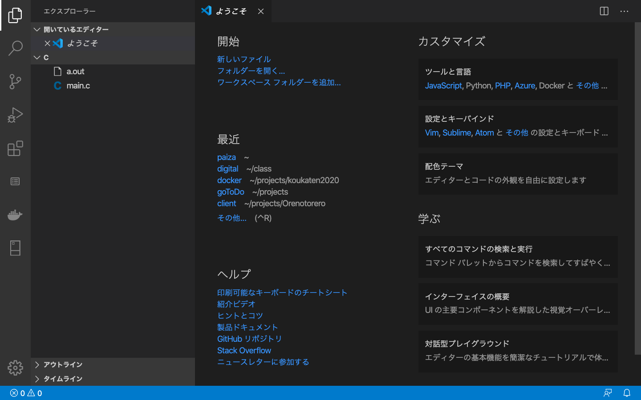Screen dimensions: 641x400
Task: Click JavaScript language link
Action: (x=443, y=85)
